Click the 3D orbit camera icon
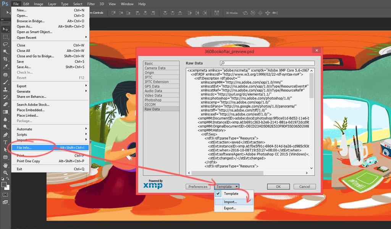This screenshot has width=391, height=229. [x=244, y=13]
